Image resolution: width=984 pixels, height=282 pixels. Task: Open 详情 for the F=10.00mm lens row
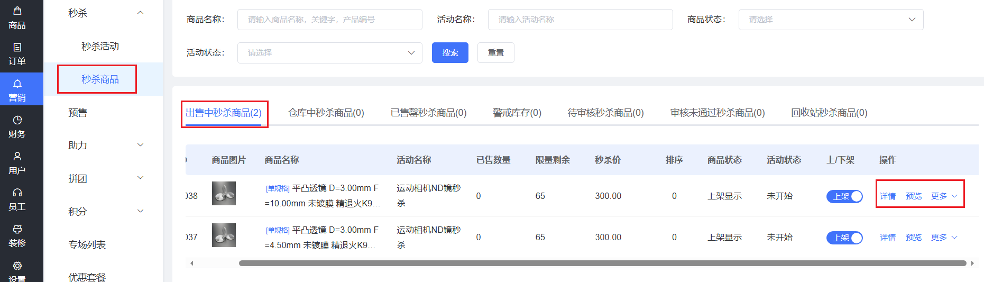[888, 196]
